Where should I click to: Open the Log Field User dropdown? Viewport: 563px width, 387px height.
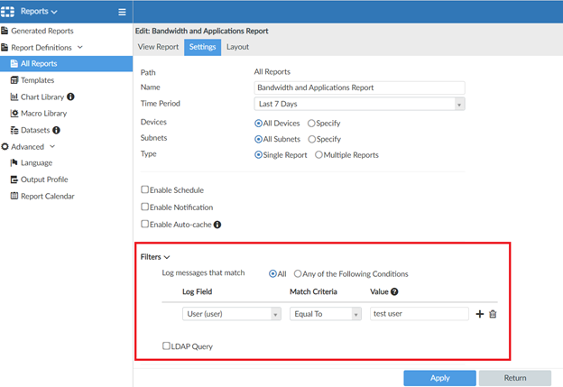point(231,314)
